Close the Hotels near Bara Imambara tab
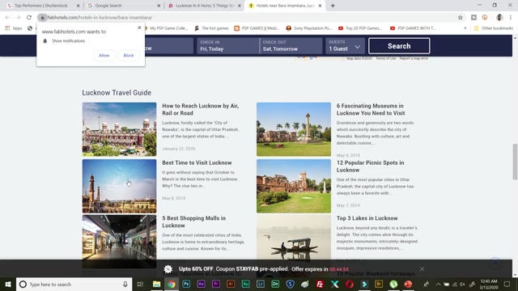The image size is (518, 291). [320, 6]
